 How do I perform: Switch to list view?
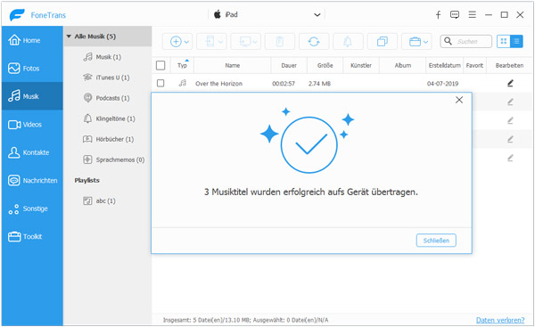click(x=516, y=41)
